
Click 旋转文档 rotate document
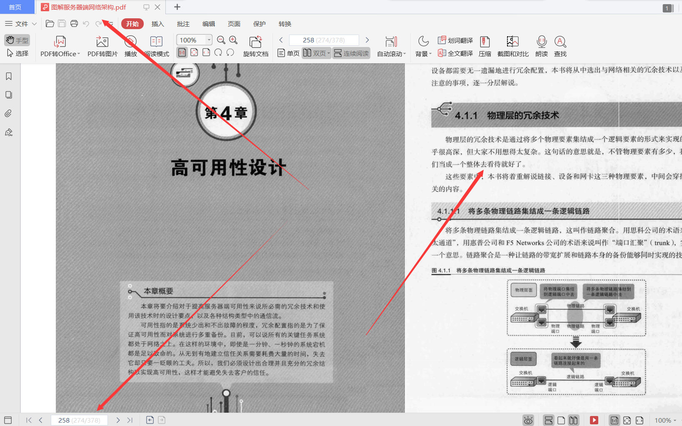pyautogui.click(x=256, y=47)
